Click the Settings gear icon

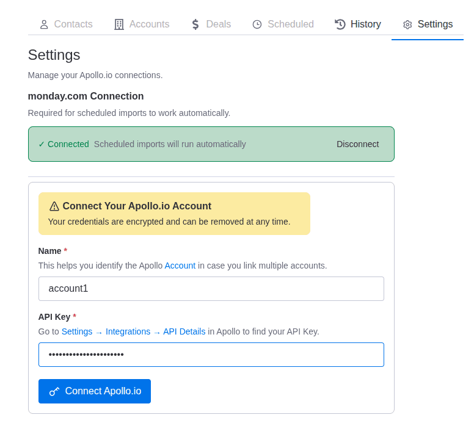[407, 25]
